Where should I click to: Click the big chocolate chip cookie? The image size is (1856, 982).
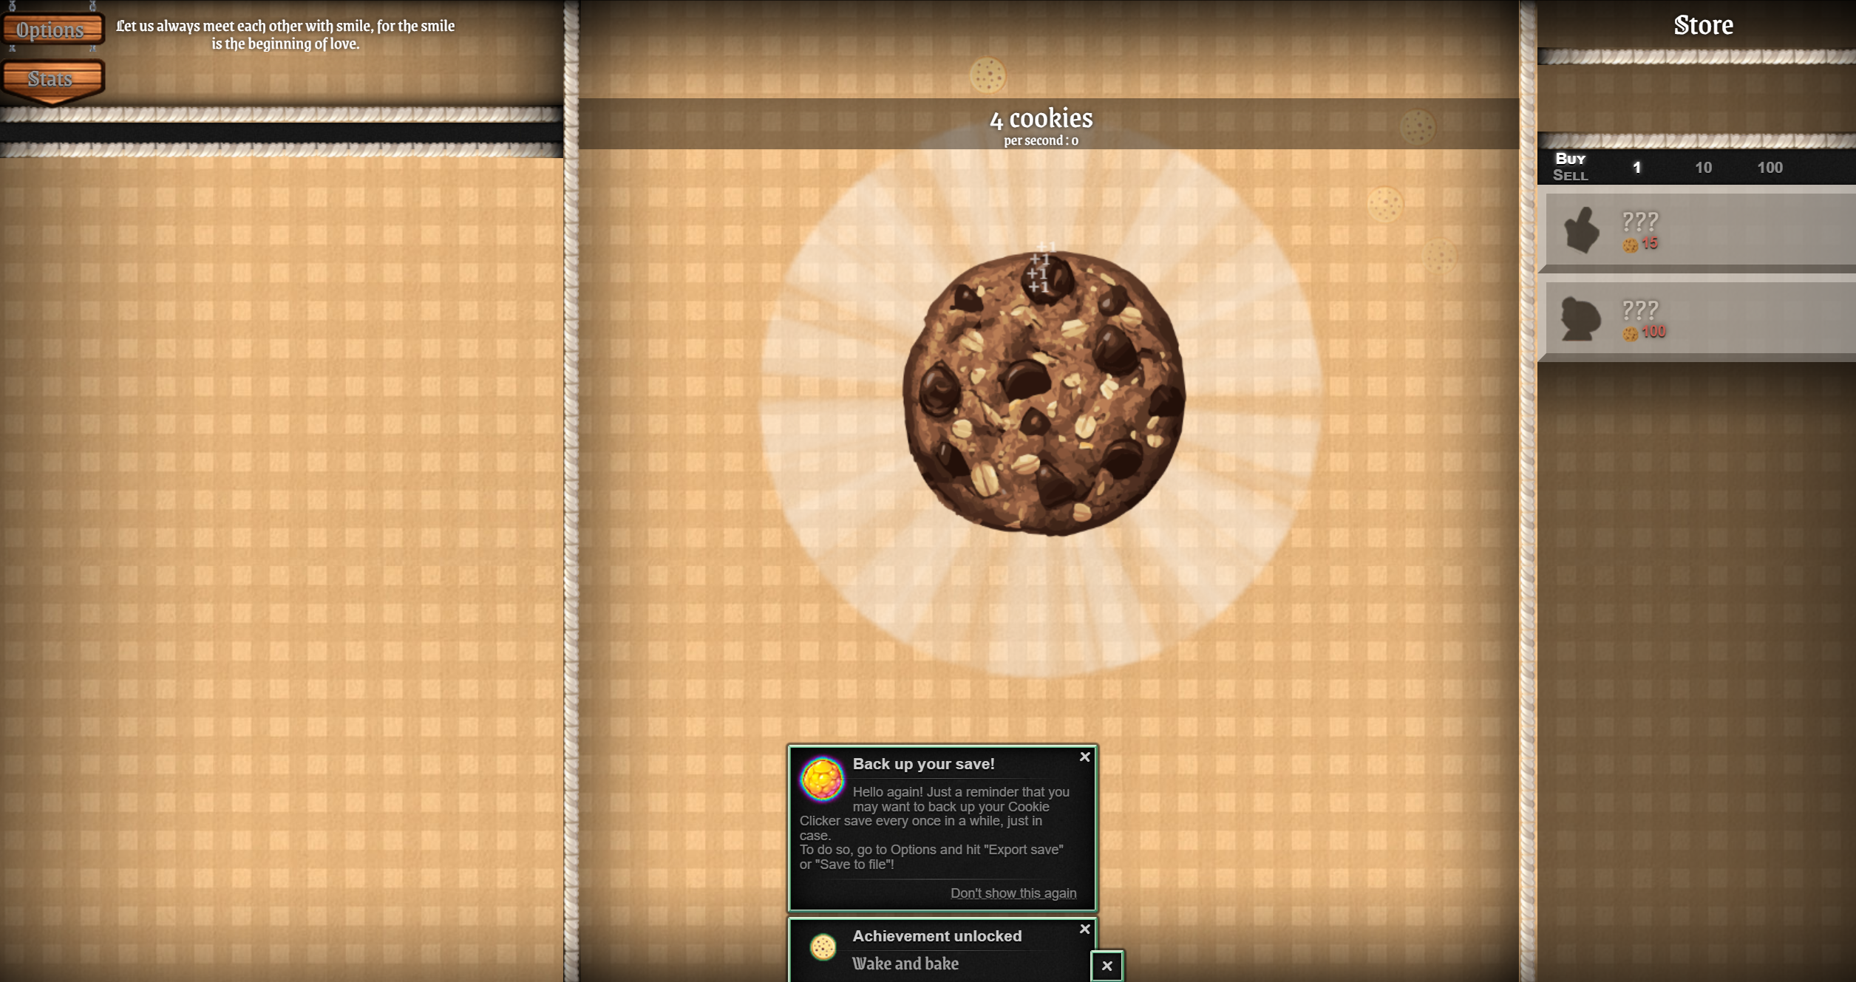pos(1043,393)
